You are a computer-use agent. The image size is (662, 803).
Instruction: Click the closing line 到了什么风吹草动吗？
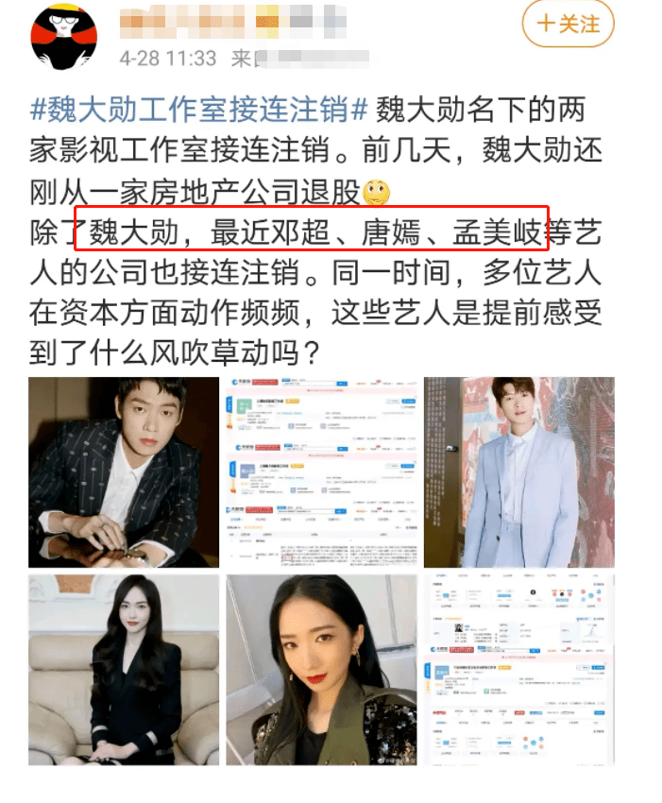(x=175, y=353)
